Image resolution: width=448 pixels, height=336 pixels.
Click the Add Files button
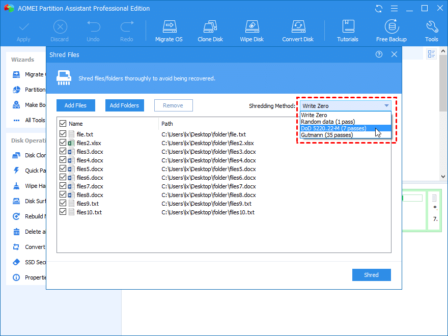[x=76, y=105]
